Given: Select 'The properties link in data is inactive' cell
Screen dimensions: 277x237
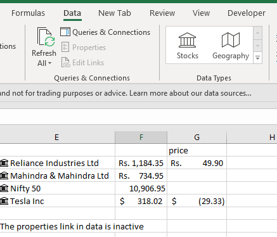Looking at the screenshot, I should pos(72,226).
